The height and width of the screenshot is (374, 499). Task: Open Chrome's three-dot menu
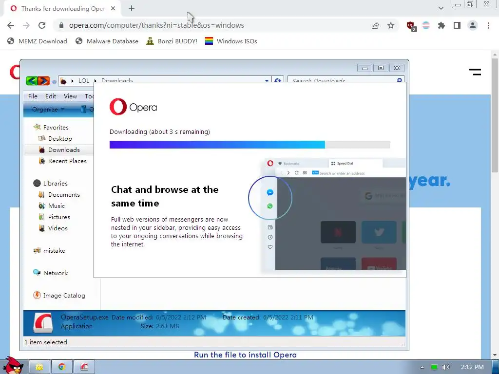(x=488, y=25)
